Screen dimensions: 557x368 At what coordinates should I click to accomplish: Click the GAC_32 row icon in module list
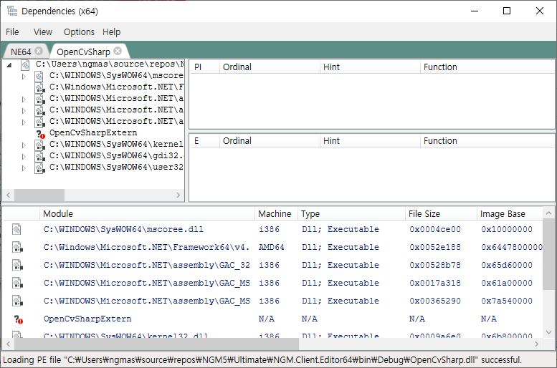[17, 265]
